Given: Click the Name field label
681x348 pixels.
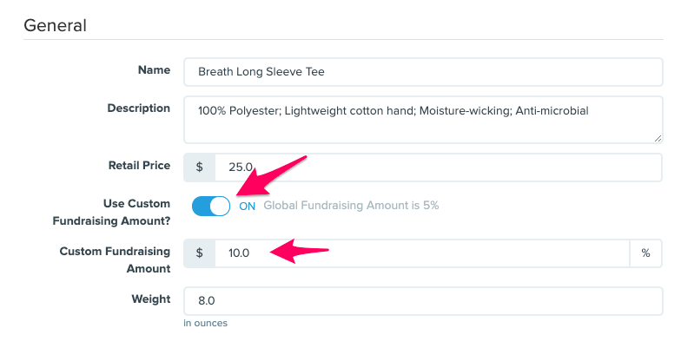Looking at the screenshot, I should pos(154,69).
